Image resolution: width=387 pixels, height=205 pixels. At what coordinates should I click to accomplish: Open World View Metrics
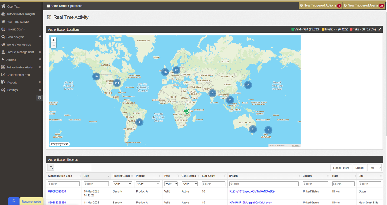[x=18, y=44]
